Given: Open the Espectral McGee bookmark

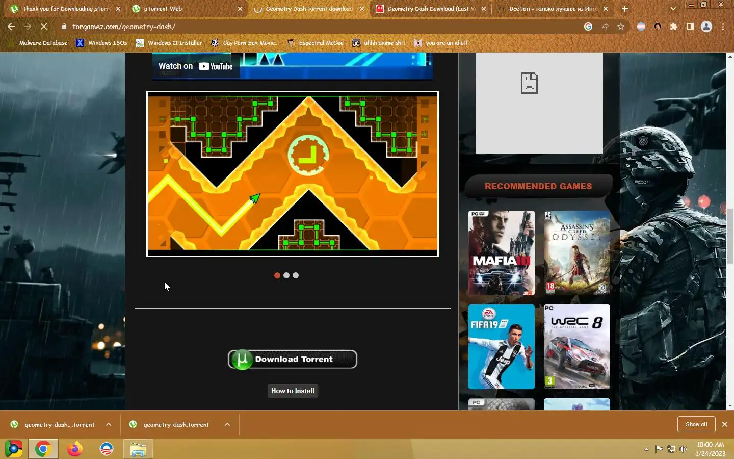Looking at the screenshot, I should click(x=316, y=43).
